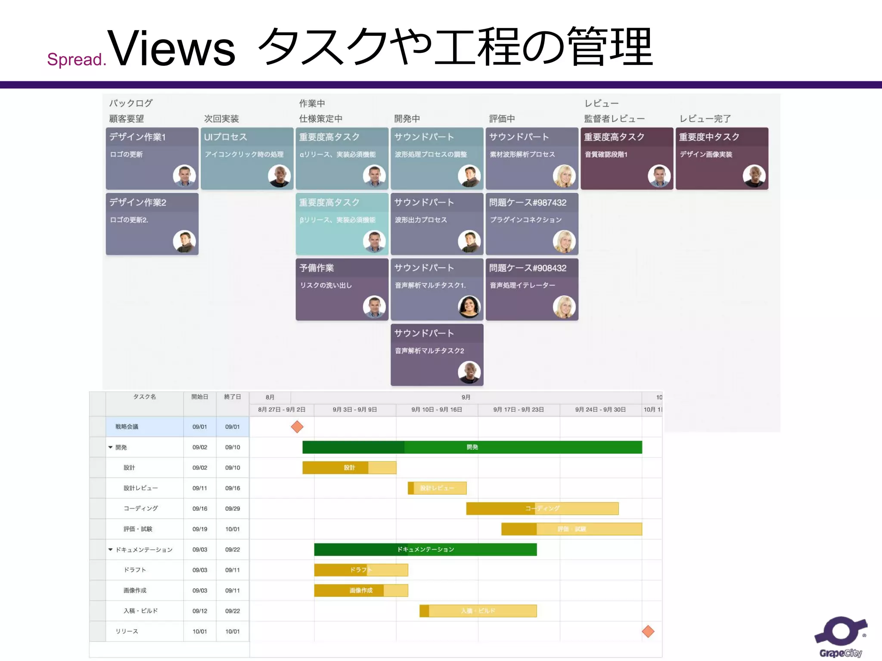Click avatar on 波形処理プロセスの調整 card
The width and height of the screenshot is (882, 661).
[x=469, y=176]
